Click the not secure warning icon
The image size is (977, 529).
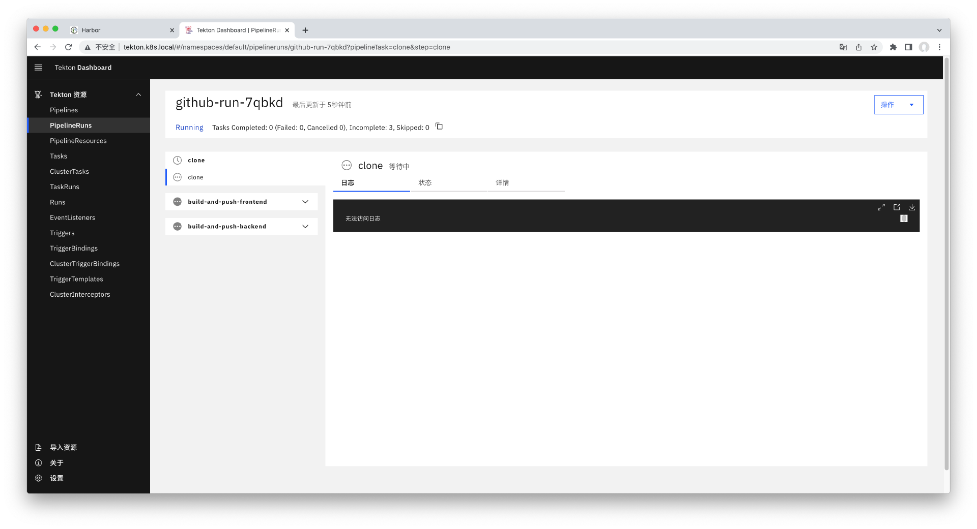88,47
